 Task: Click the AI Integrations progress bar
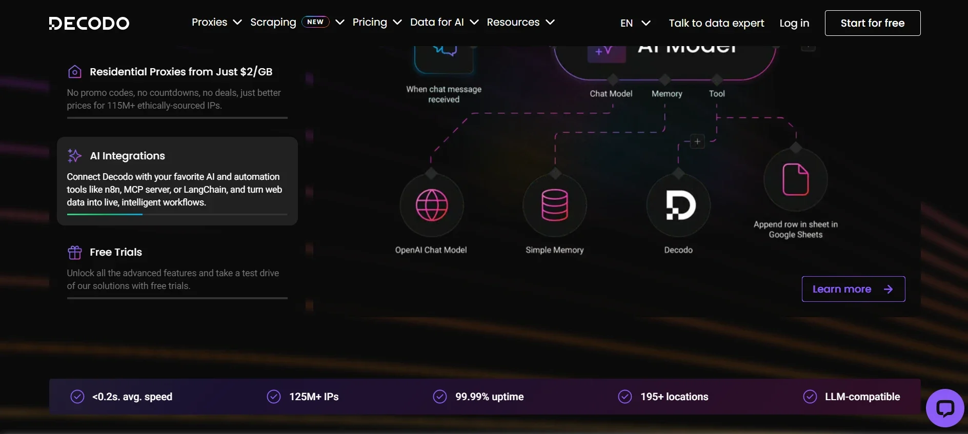pos(177,214)
